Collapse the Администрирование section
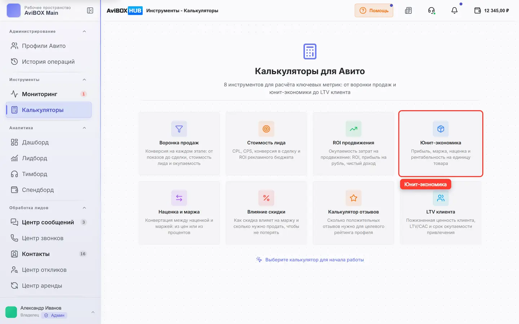This screenshot has height=324, width=519. click(x=84, y=31)
